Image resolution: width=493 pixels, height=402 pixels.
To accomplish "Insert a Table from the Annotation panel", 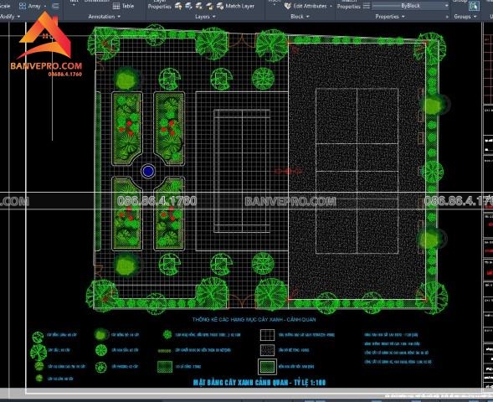I will pos(123,6).
